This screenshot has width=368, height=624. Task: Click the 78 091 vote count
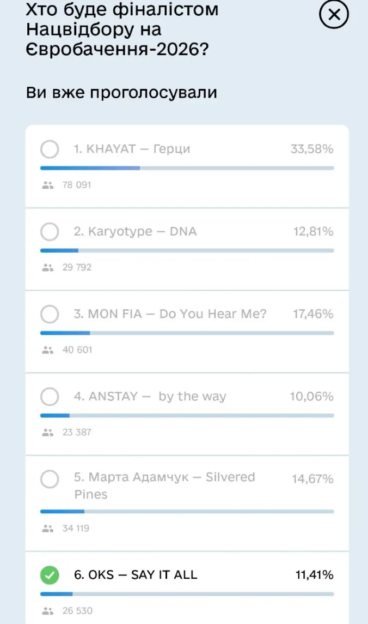pyautogui.click(x=77, y=185)
